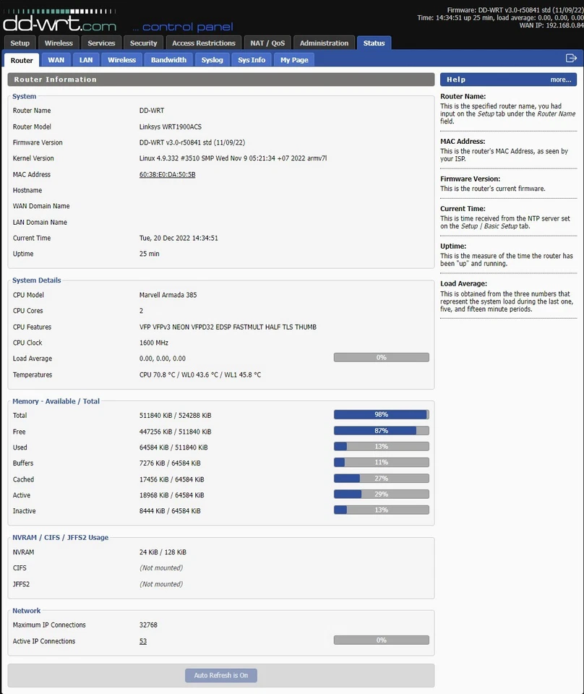The width and height of the screenshot is (584, 694).
Task: Click the more... link in Help panel
Action: pyautogui.click(x=561, y=80)
